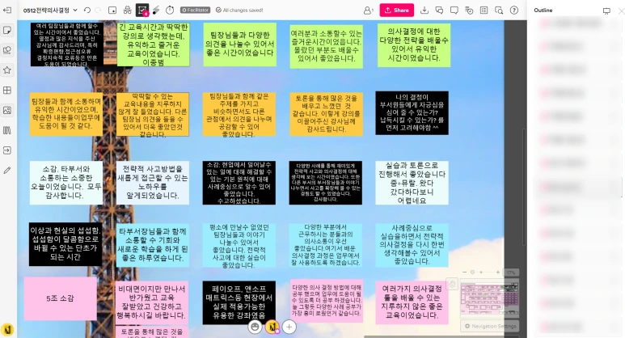This screenshot has width=625, height=338.
Task: Click the Outline panel heading
Action: (x=543, y=11)
